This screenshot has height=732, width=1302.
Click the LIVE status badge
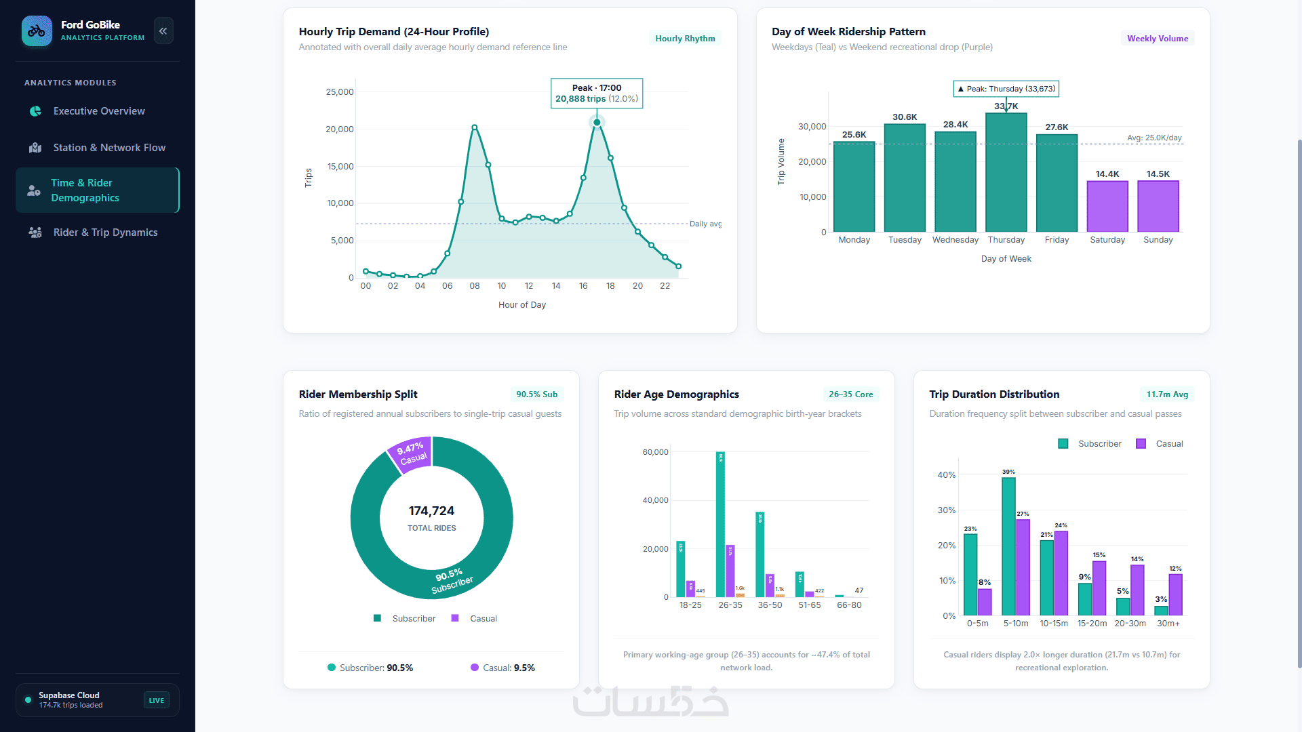click(x=157, y=700)
